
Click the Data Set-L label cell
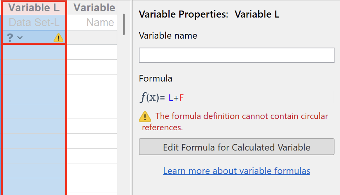pos(34,23)
